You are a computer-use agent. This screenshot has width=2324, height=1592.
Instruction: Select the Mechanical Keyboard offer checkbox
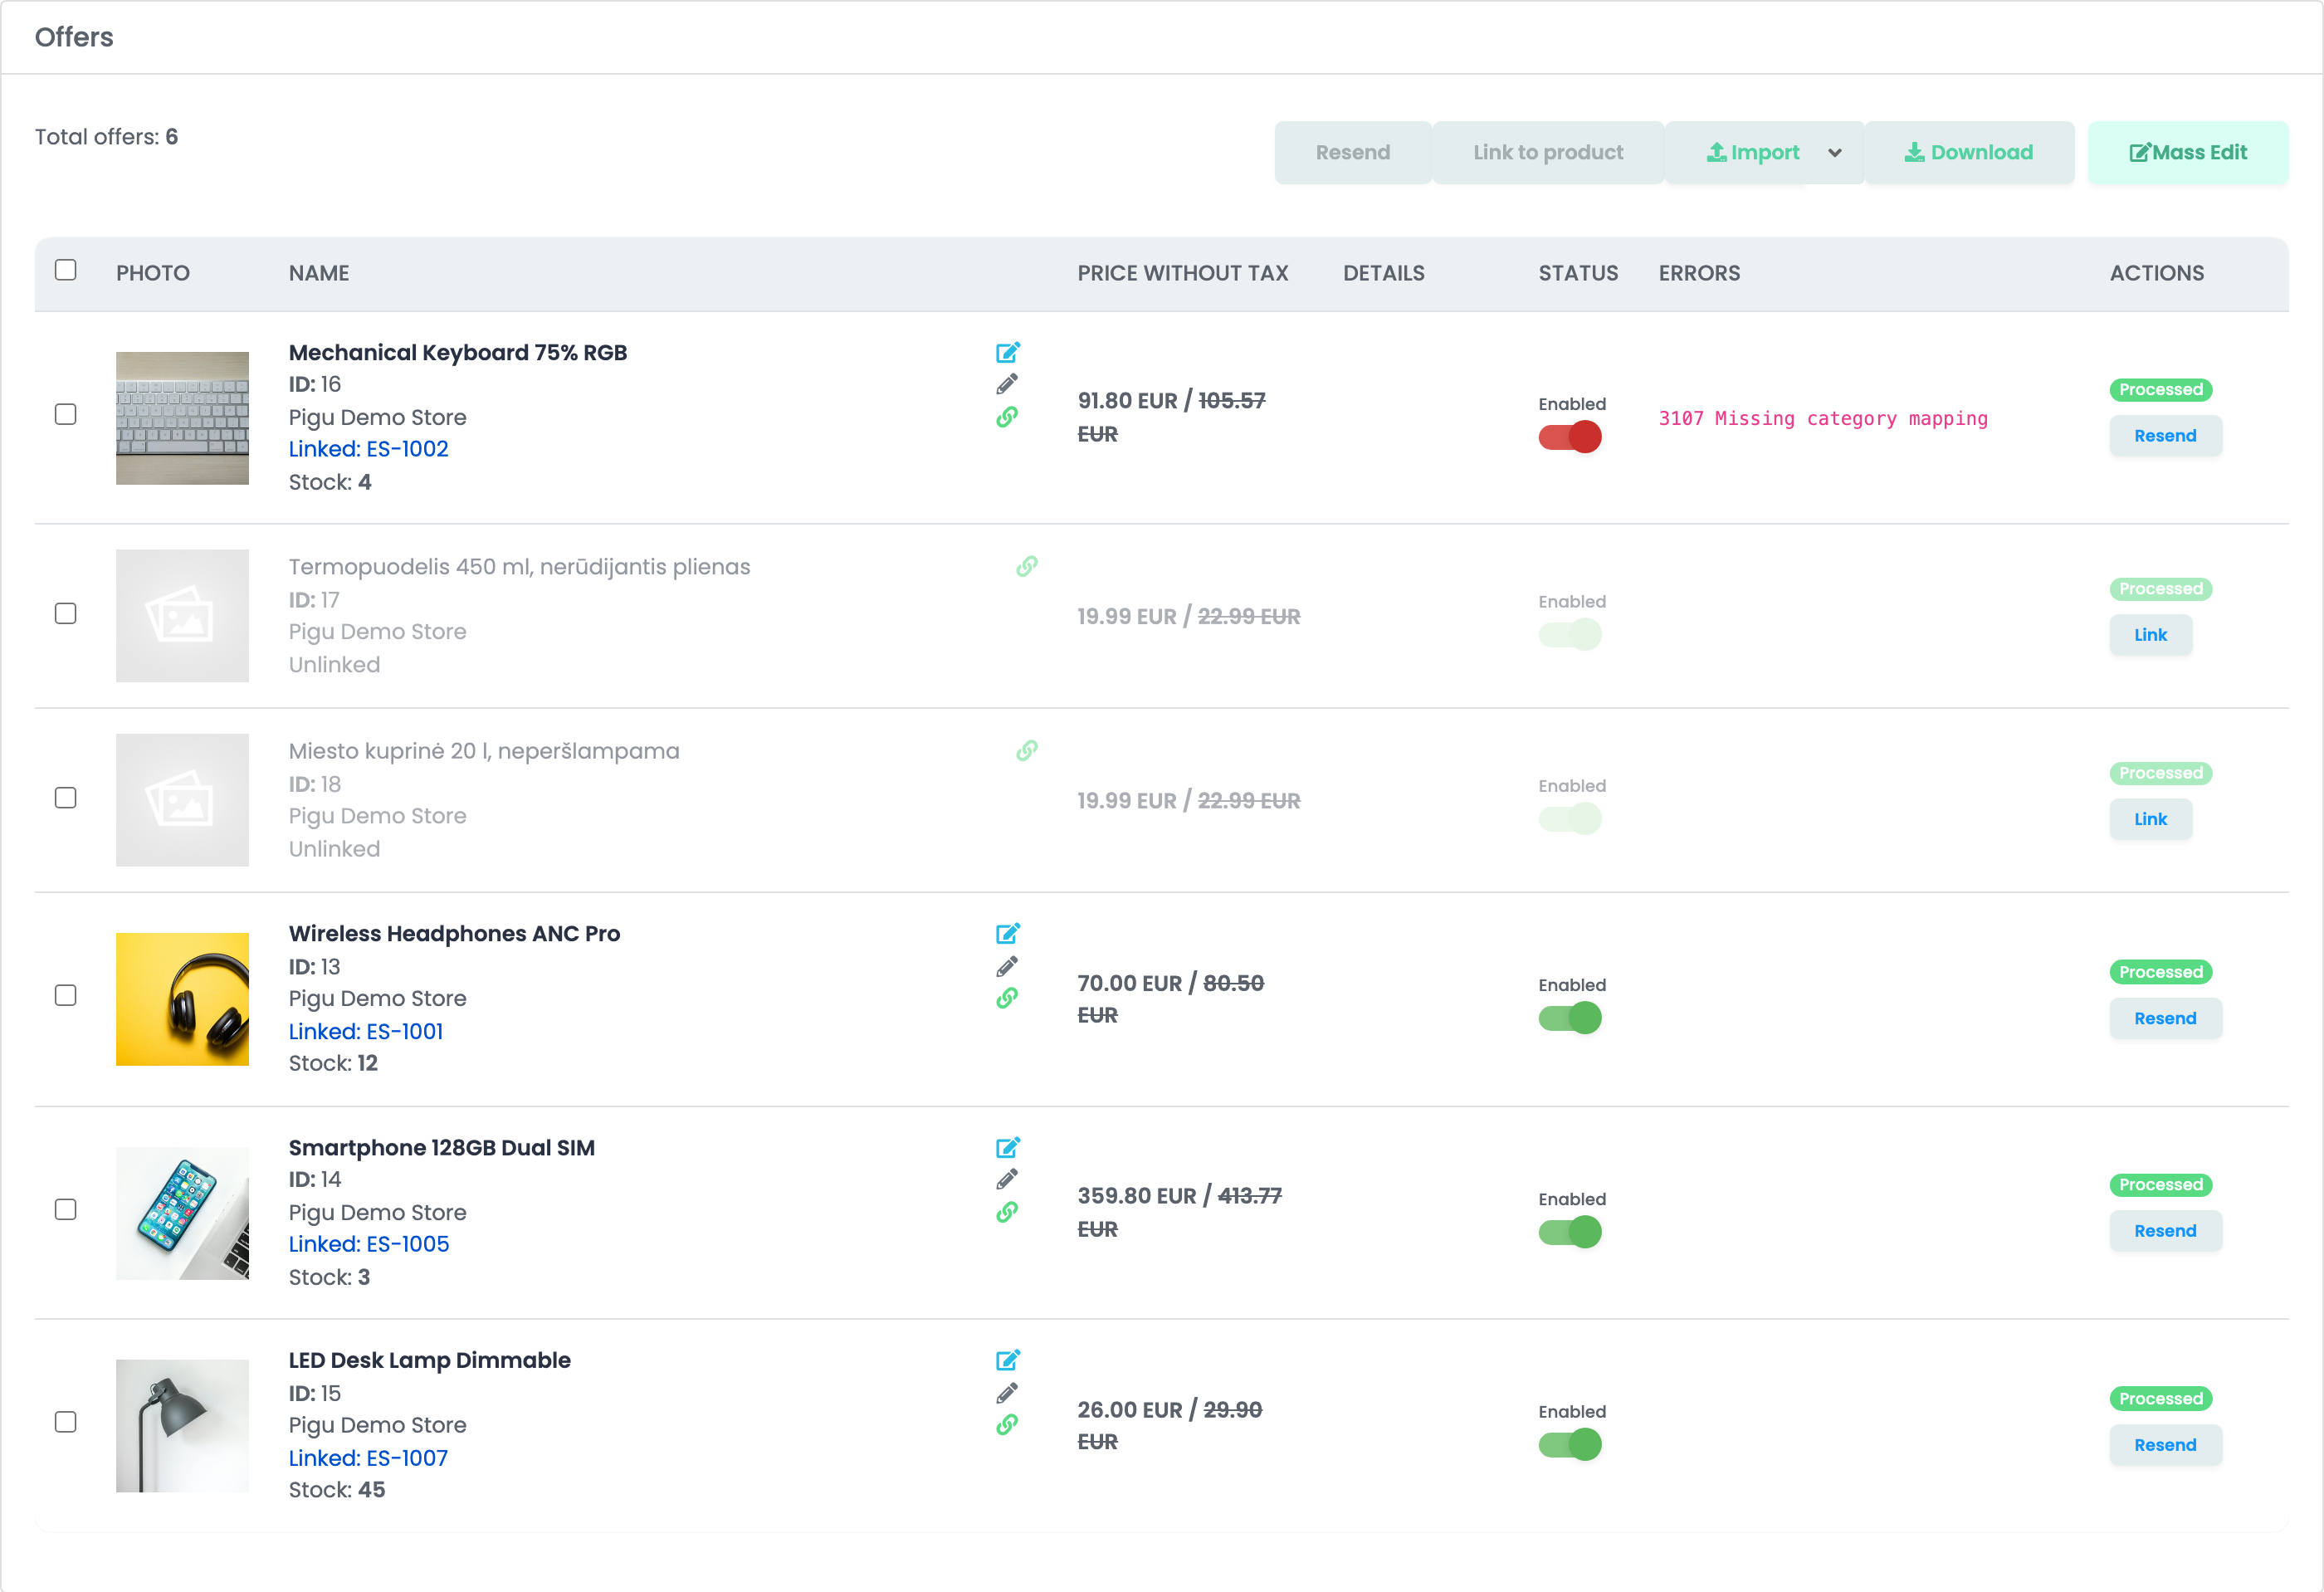point(66,414)
